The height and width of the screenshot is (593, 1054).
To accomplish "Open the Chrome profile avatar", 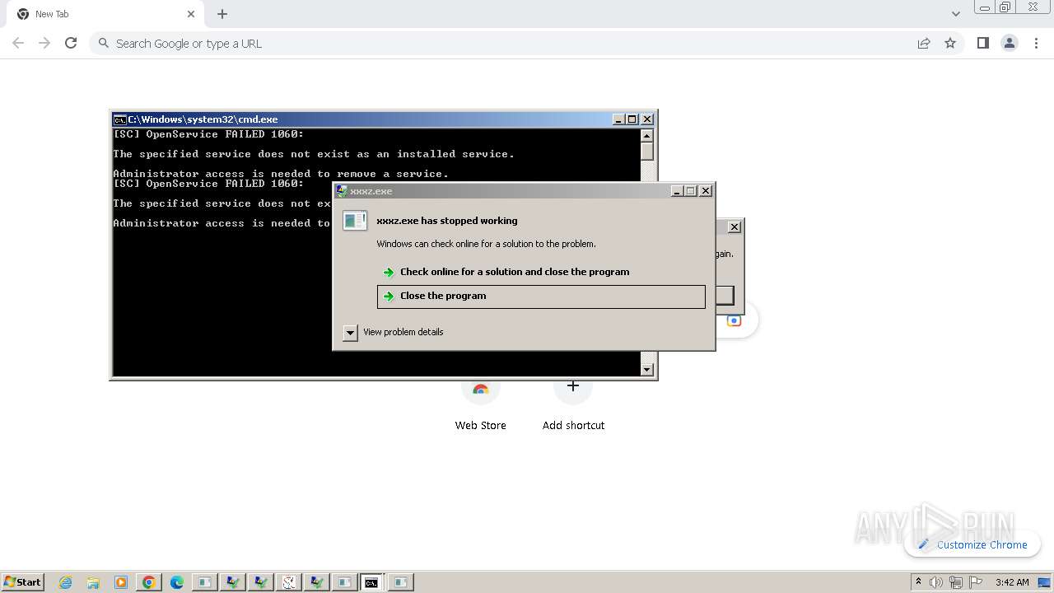I will [1010, 44].
